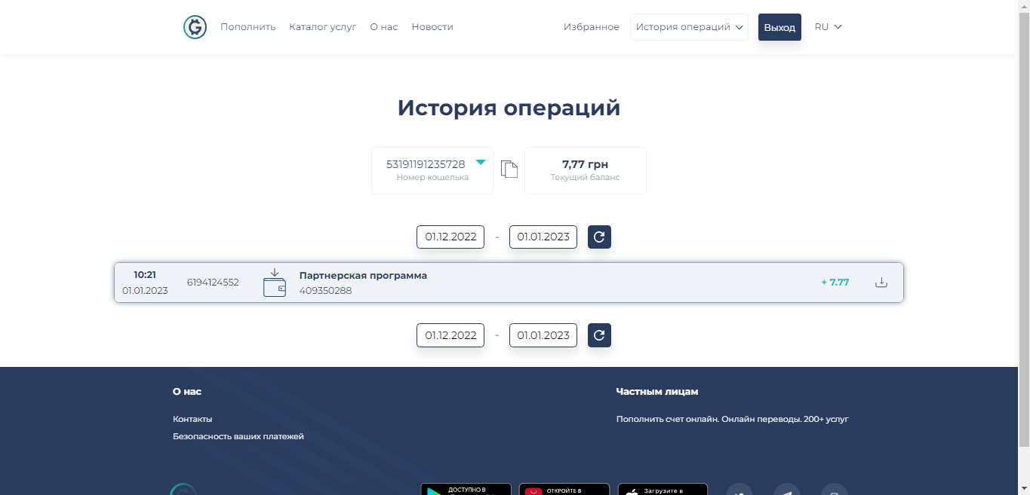The image size is (1030, 495).
Task: Click the site logo in the header
Action: tap(195, 27)
